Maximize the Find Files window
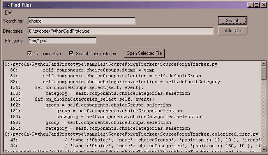The height and width of the screenshot is (155, 268). click(257, 5)
